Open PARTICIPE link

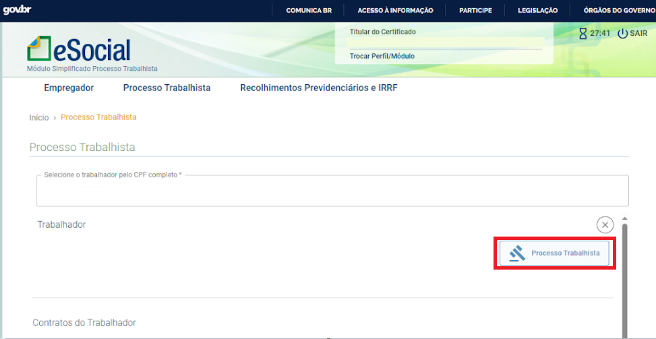pyautogui.click(x=476, y=11)
